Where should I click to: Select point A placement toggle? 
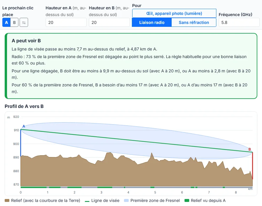pos(6,22)
